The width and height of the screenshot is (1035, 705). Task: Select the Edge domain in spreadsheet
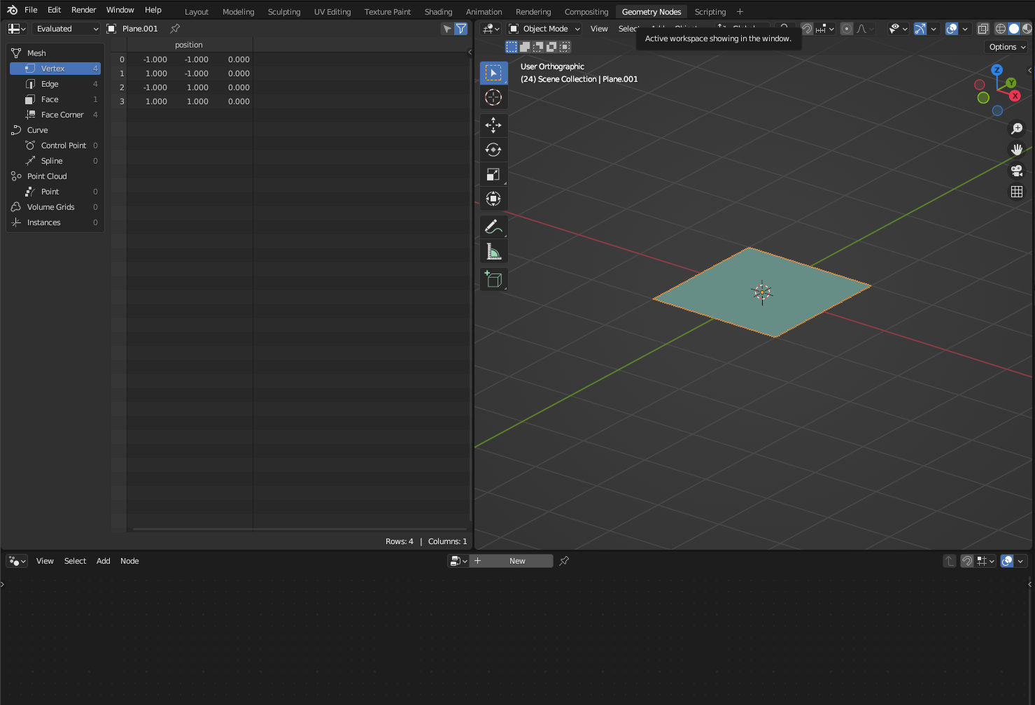point(55,84)
